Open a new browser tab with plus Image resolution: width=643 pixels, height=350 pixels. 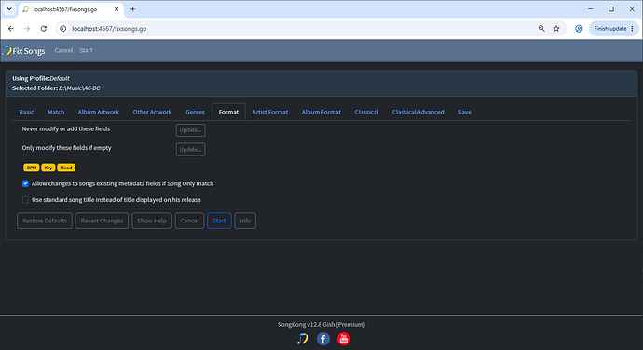click(x=133, y=9)
